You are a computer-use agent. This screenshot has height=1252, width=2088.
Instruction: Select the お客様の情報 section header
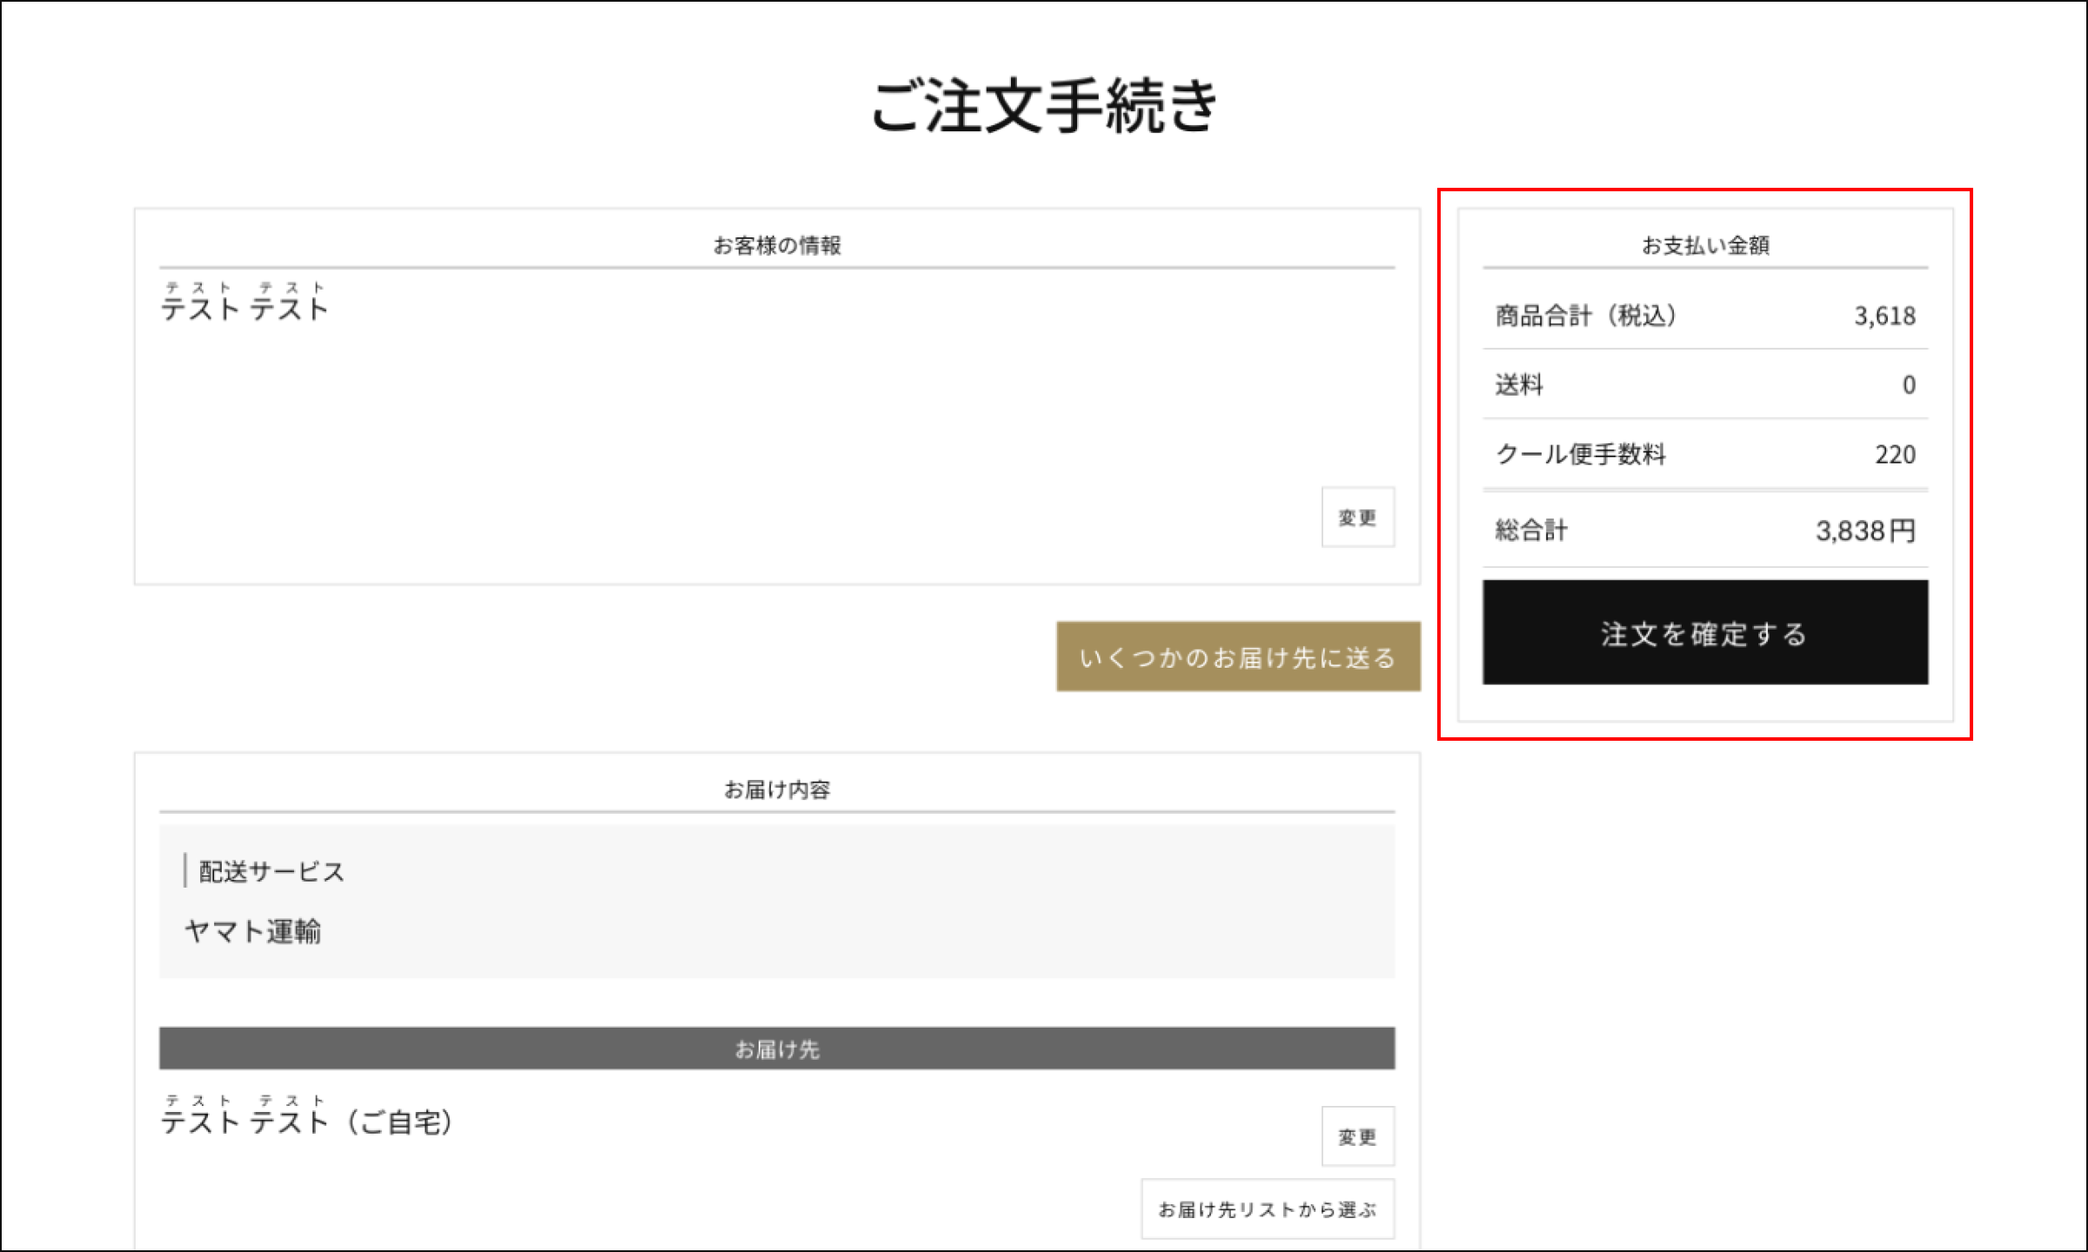click(777, 245)
